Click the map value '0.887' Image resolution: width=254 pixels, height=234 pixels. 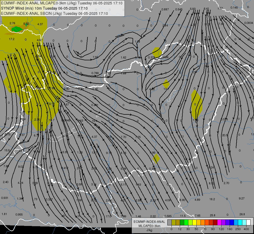(x=165, y=9)
